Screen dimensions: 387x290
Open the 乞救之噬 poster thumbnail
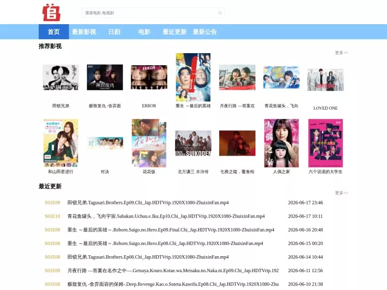tap(238, 143)
